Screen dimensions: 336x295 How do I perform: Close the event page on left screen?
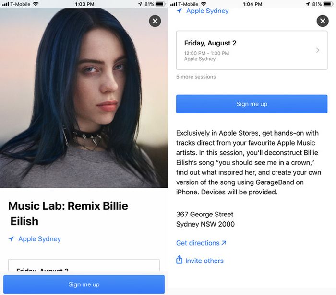[155, 21]
